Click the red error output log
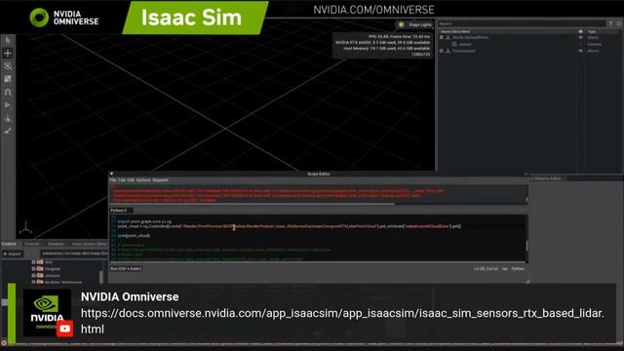This screenshot has width=624, height=351. click(318, 194)
